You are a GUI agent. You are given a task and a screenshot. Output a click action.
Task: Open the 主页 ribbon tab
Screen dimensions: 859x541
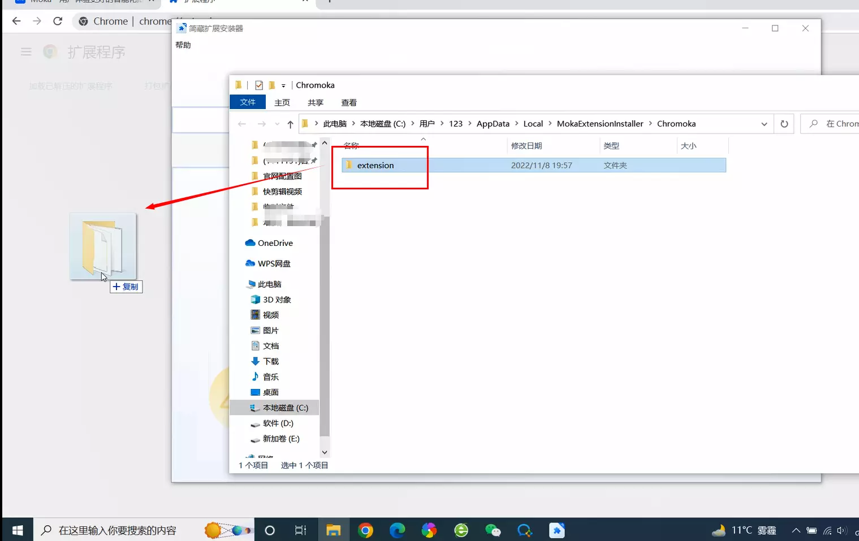click(282, 102)
